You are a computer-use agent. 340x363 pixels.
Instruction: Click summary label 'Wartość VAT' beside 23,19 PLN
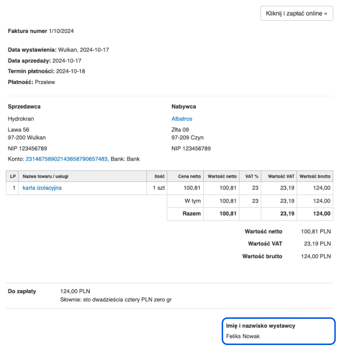265,244
